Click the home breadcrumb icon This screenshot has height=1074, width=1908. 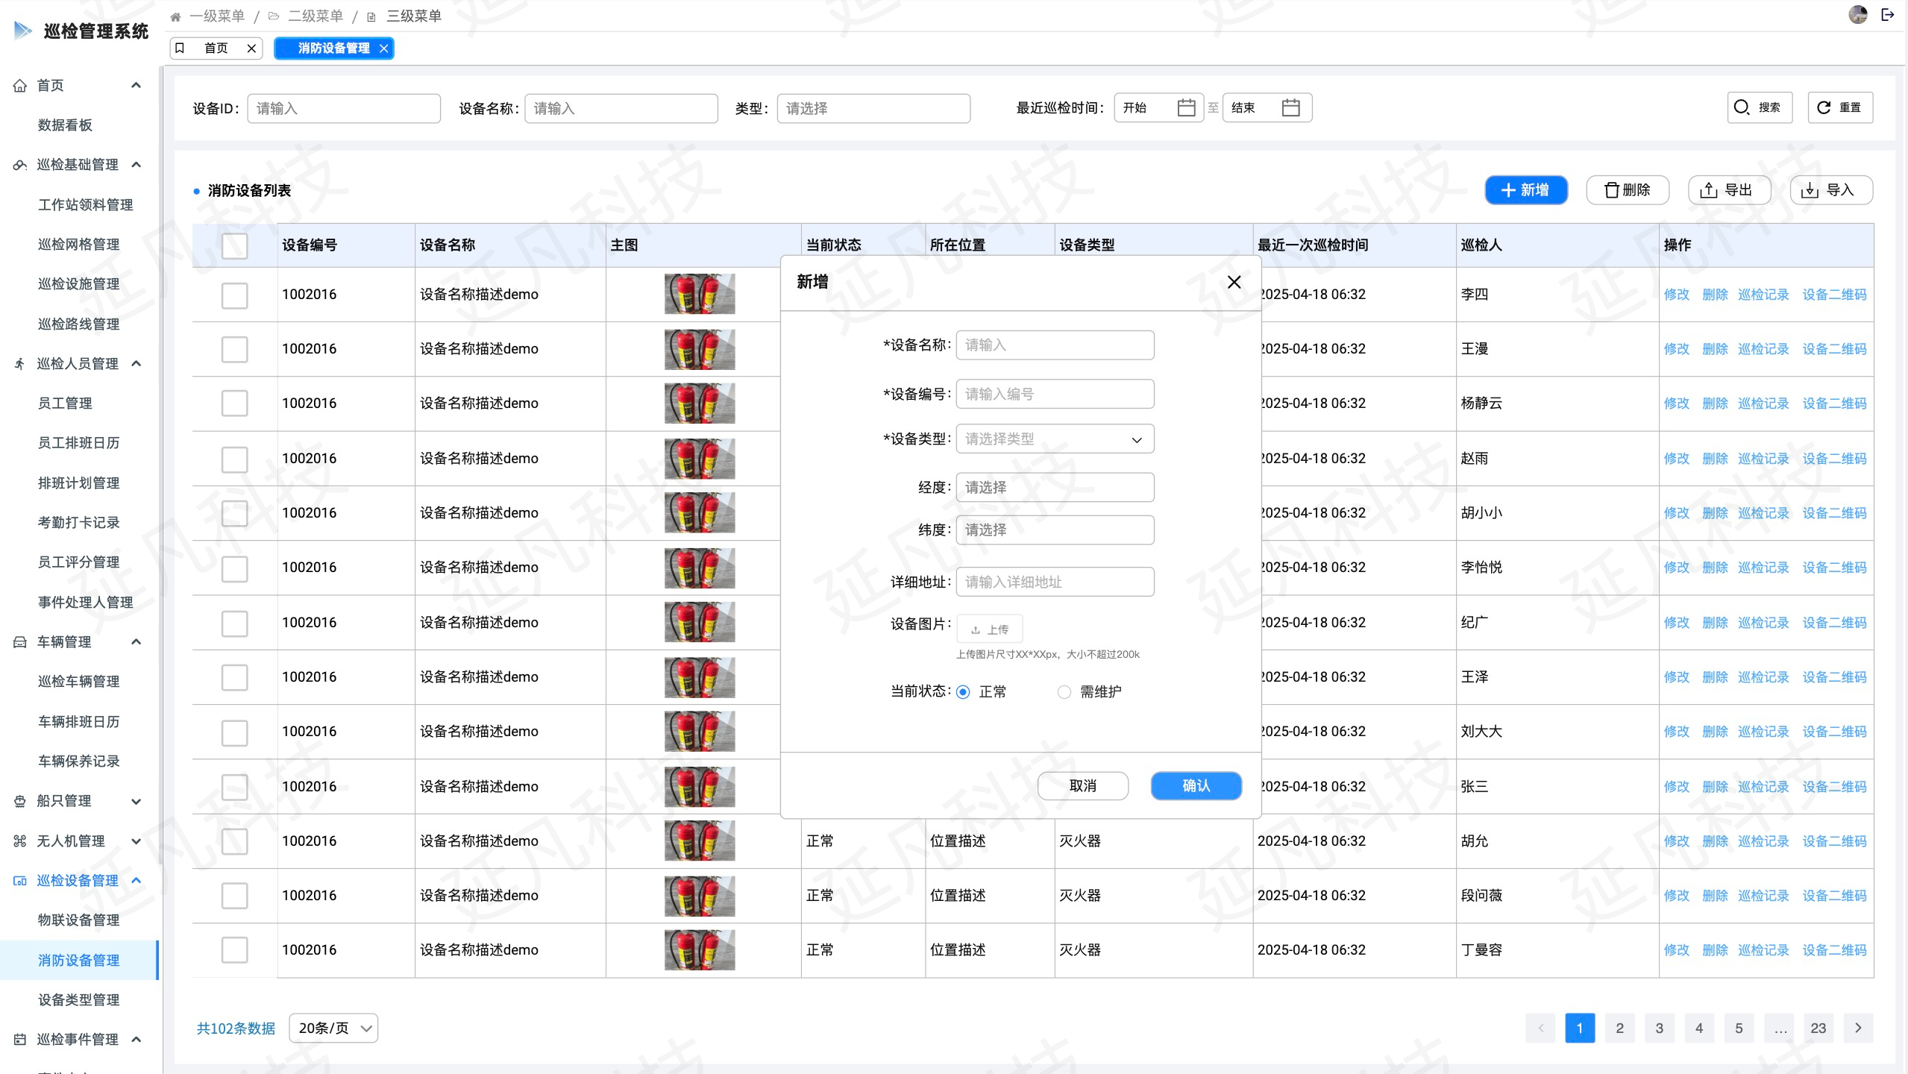click(175, 16)
